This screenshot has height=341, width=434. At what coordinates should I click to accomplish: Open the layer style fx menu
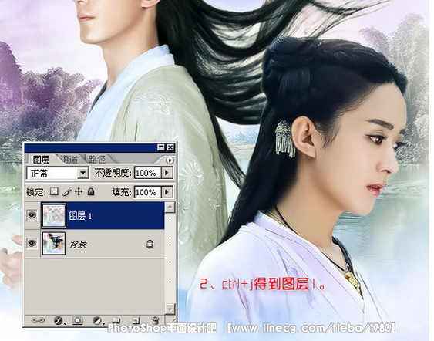[x=59, y=321]
